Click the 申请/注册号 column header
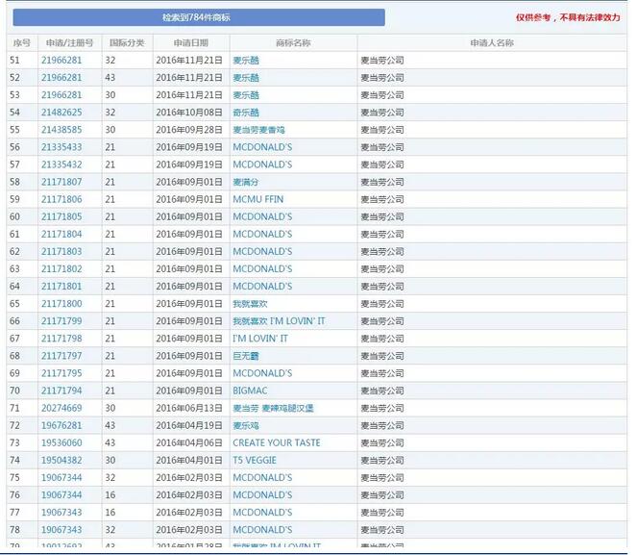 (x=69, y=42)
